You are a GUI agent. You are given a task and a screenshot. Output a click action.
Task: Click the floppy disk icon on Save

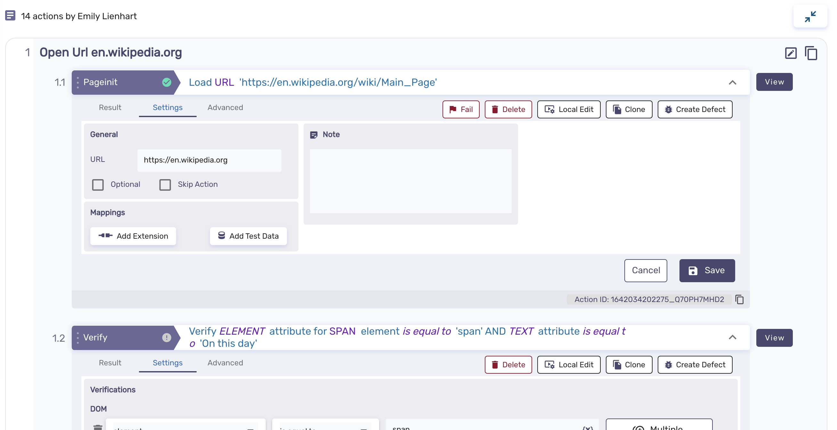tap(693, 271)
